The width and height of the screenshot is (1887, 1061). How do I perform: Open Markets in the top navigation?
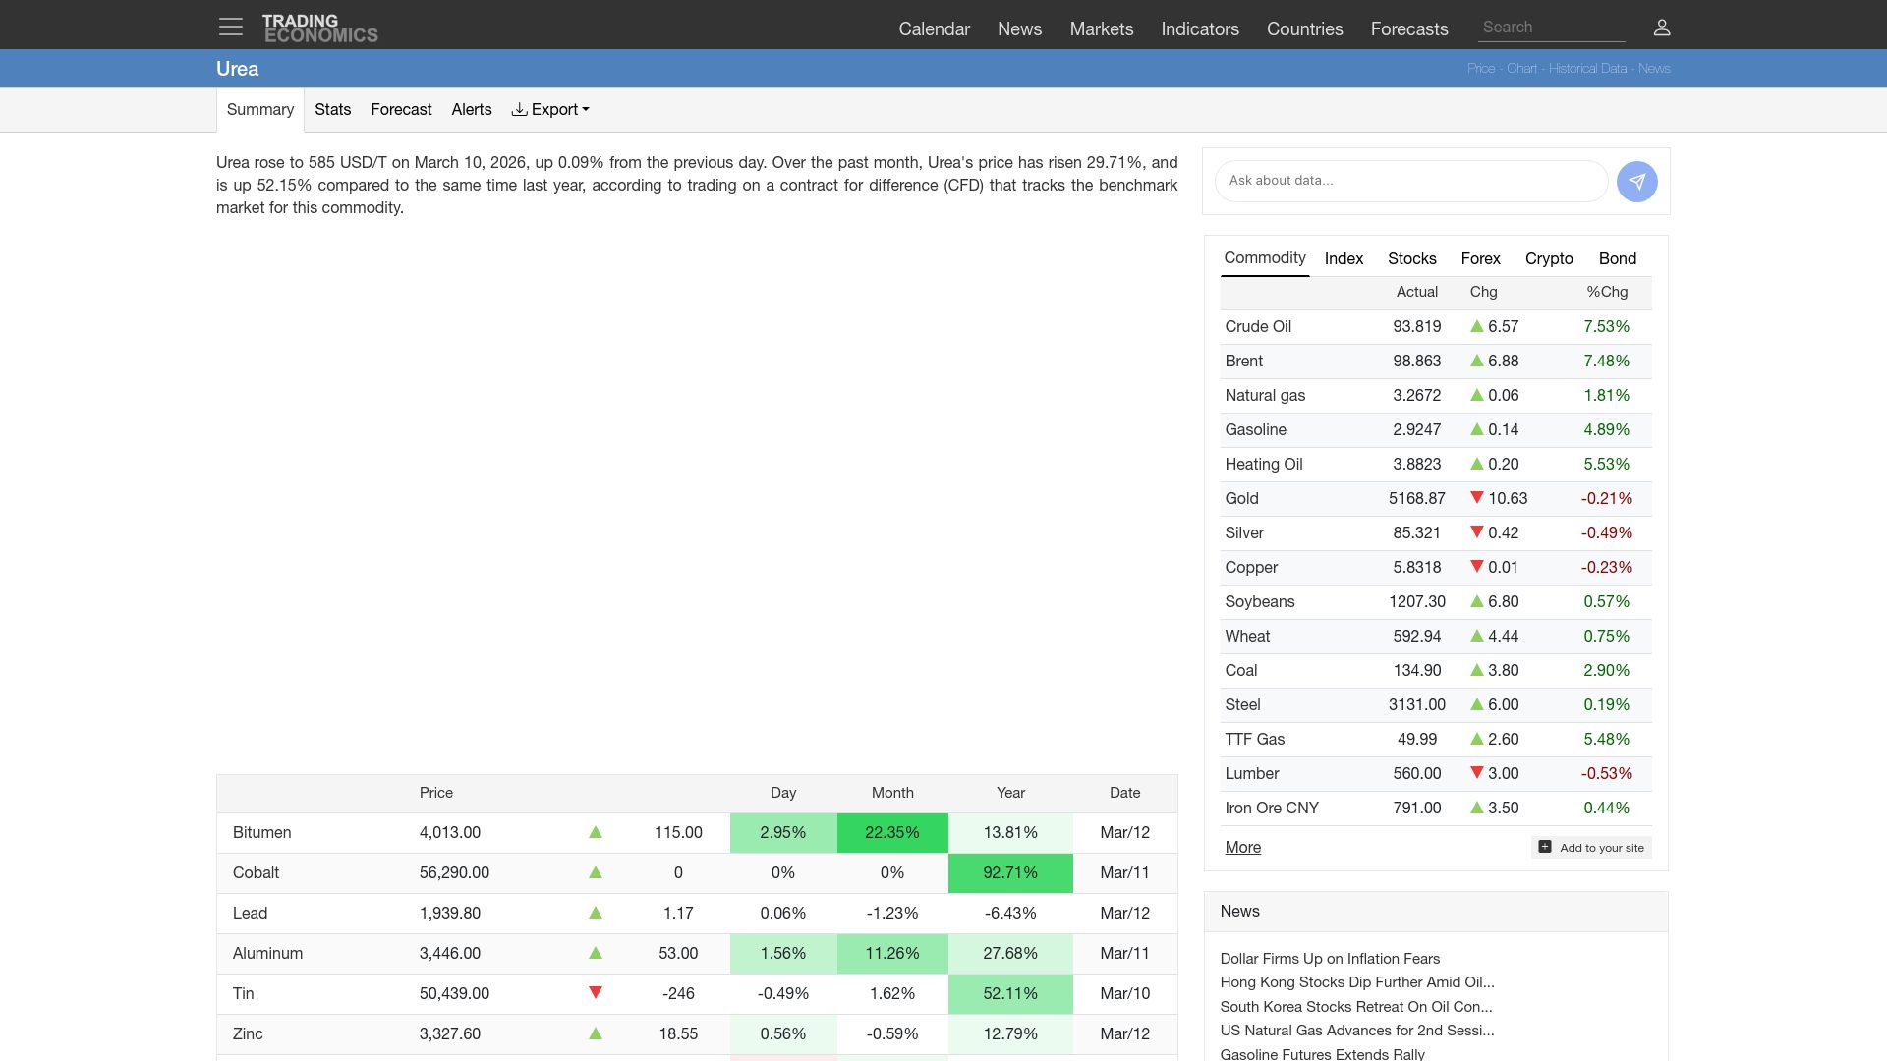tap(1102, 28)
